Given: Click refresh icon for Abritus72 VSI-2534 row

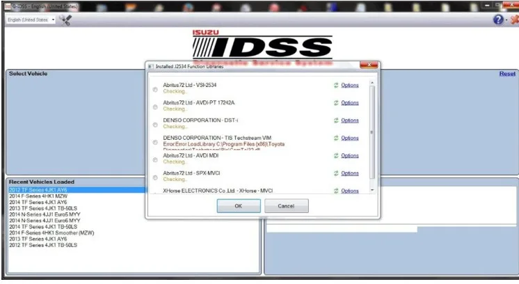Looking at the screenshot, I should point(336,85).
